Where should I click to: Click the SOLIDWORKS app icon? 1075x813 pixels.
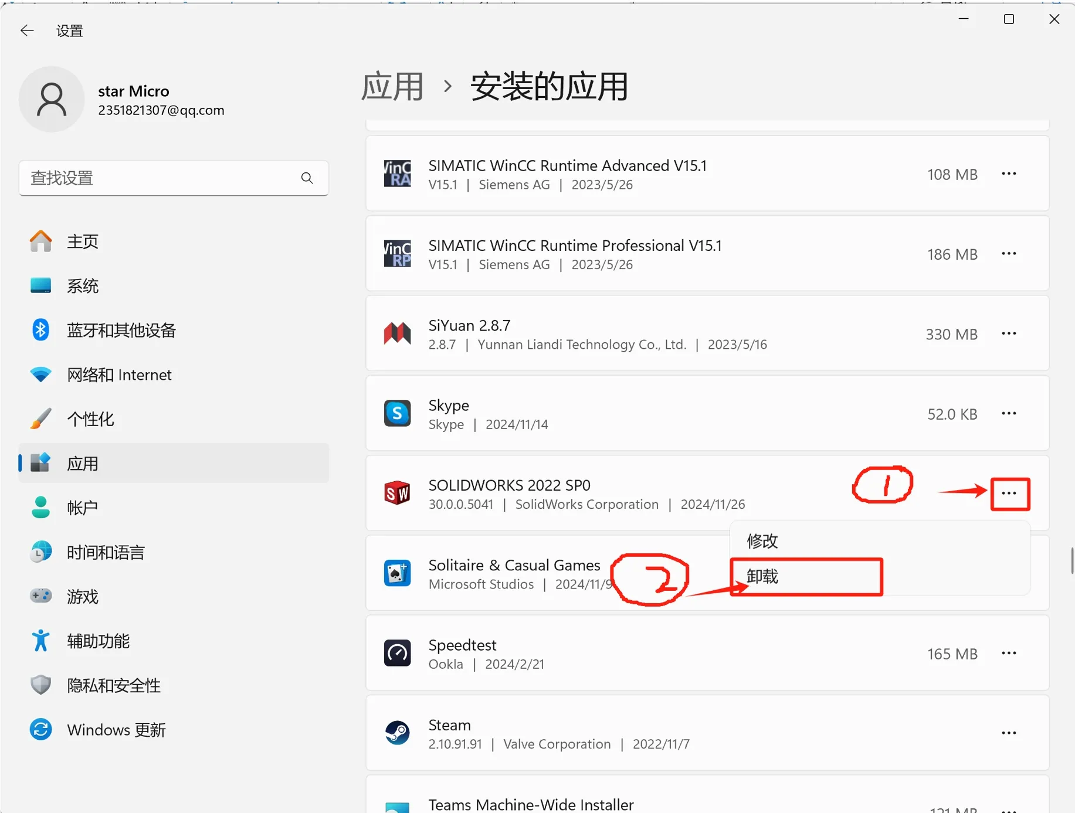tap(397, 493)
